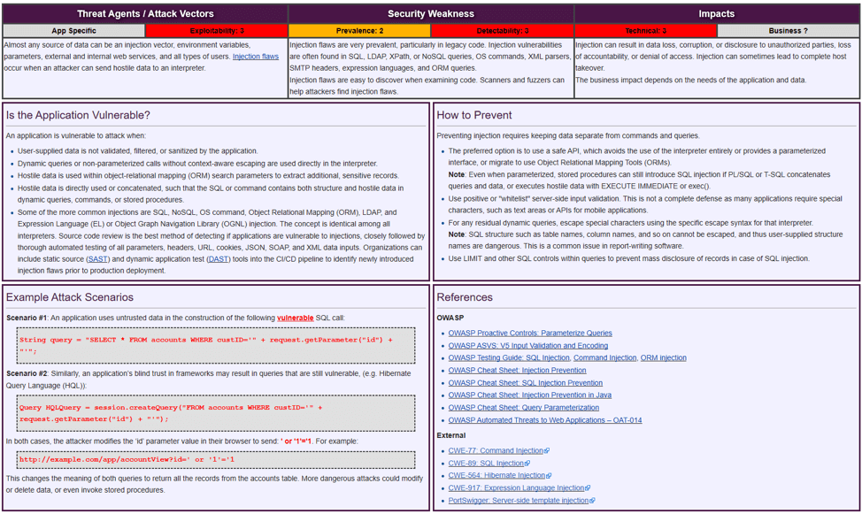The height and width of the screenshot is (514, 862).
Task: Open OWASP Cheat Sheet: SQL Injection Prevention
Action: point(525,383)
